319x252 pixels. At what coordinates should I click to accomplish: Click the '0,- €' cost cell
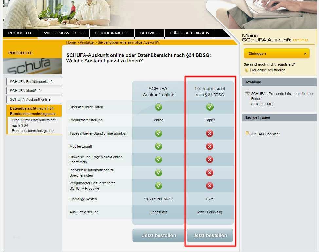point(210,199)
